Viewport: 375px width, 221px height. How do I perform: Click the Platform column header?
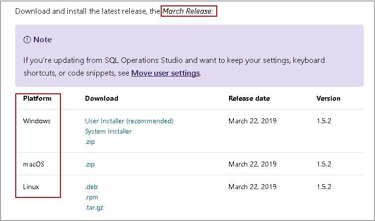coord(37,98)
